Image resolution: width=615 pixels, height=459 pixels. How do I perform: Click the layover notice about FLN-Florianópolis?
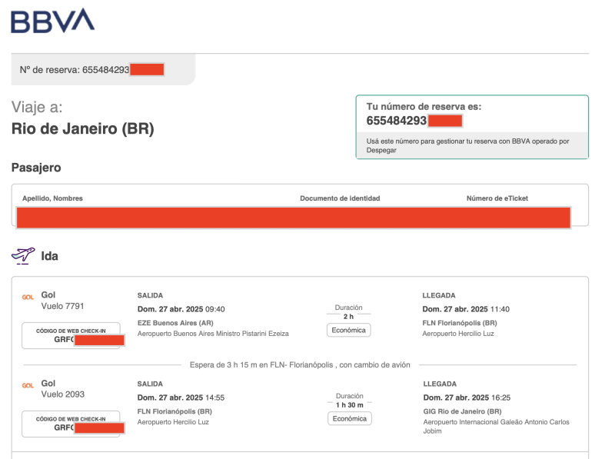pos(300,364)
